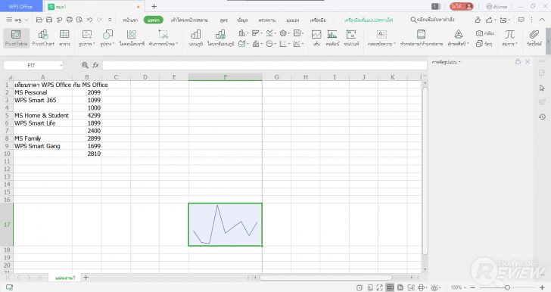
Task: Insert a text box
Action: pos(381,38)
